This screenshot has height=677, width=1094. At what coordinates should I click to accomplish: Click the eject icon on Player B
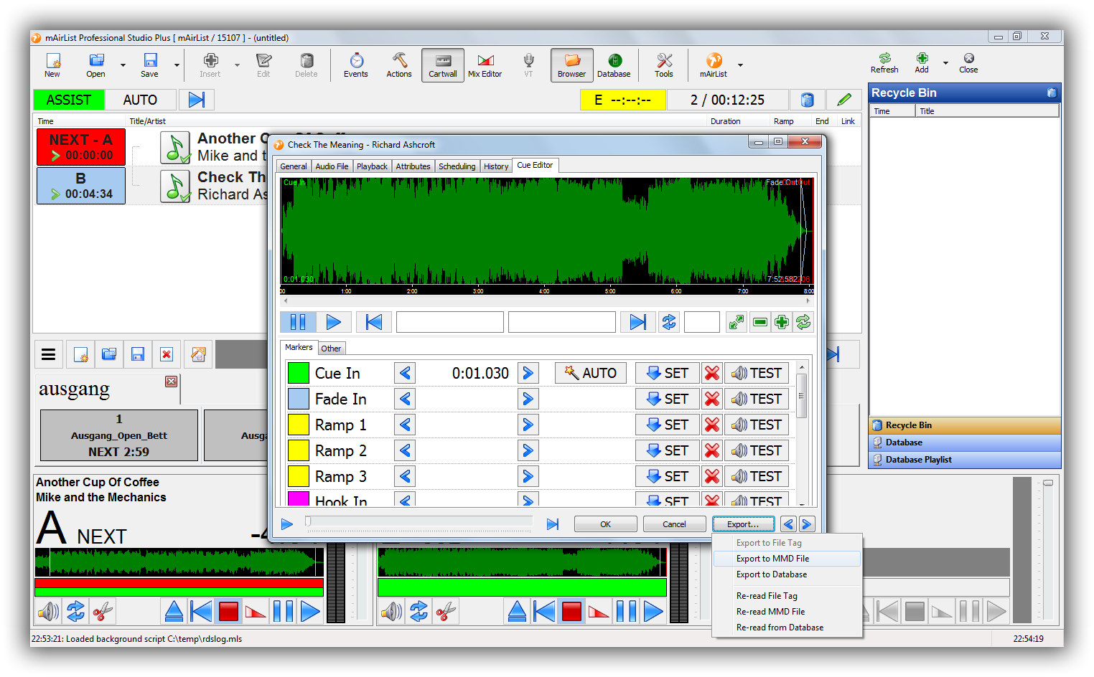tap(517, 612)
